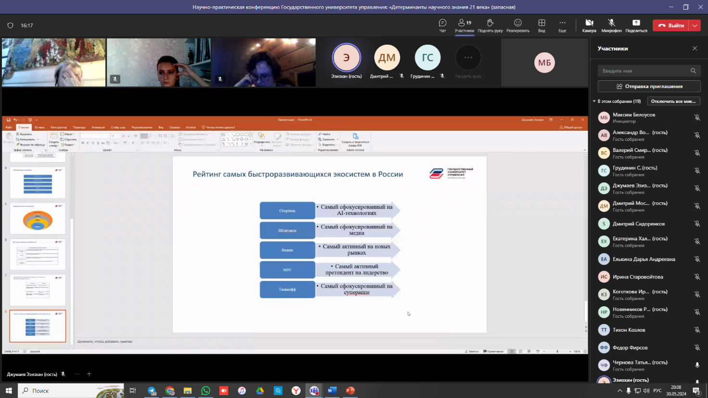
Task: Select participant Екатерина Хал... (гость)
Action: 649,241
